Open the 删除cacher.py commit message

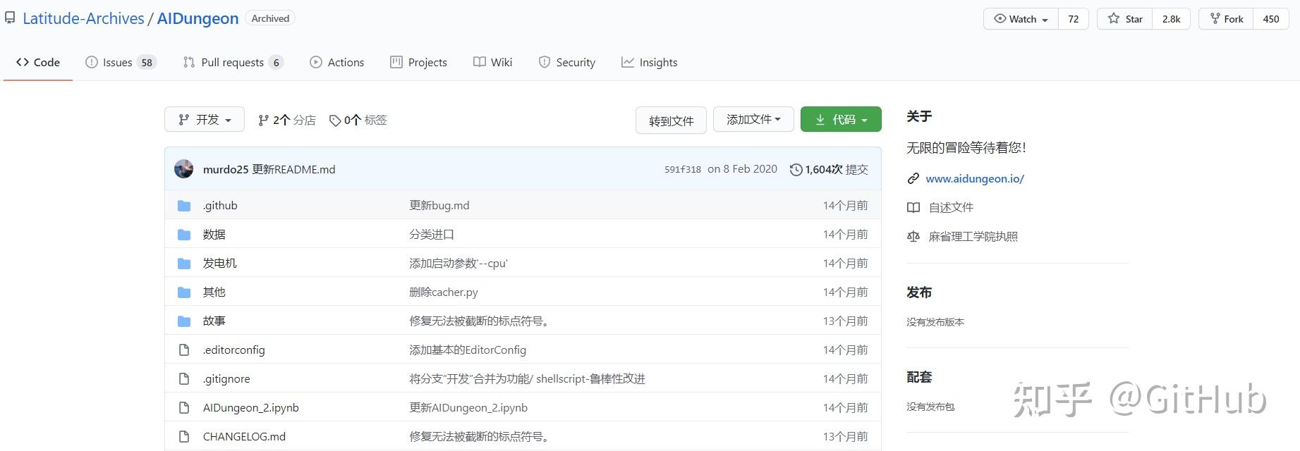click(444, 292)
